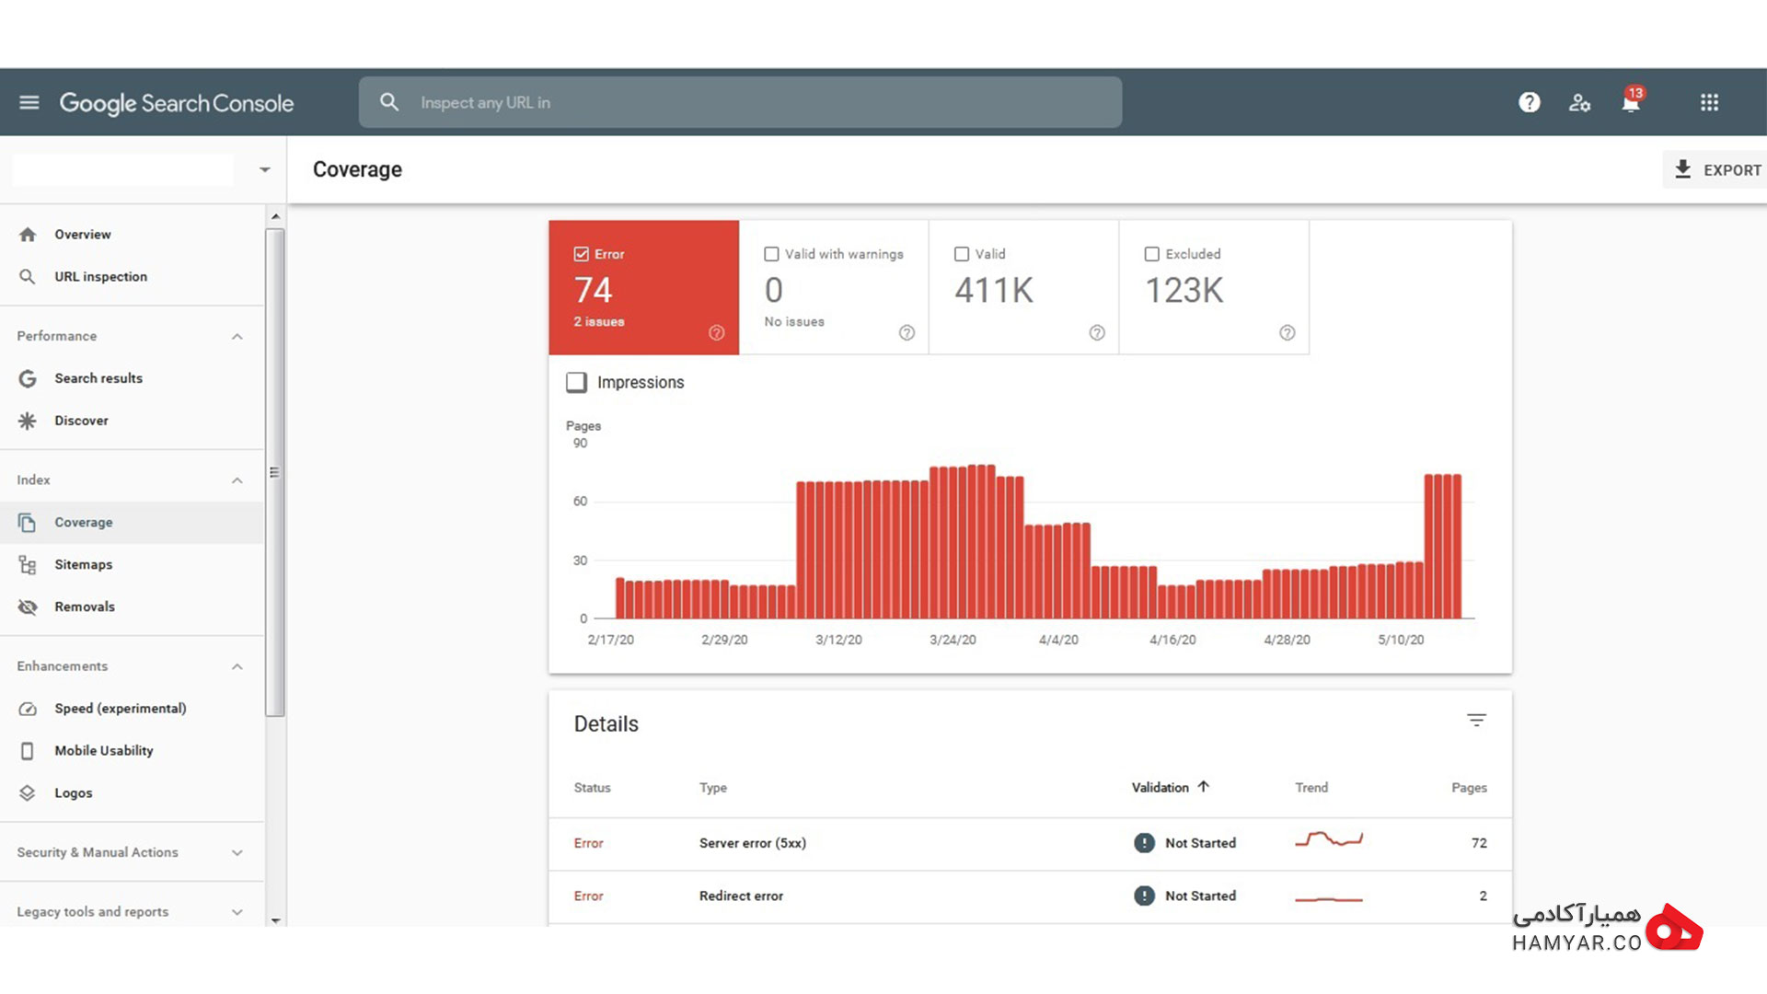Click help icon on Excluded card
This screenshot has width=1767, height=994.
coord(1288,333)
